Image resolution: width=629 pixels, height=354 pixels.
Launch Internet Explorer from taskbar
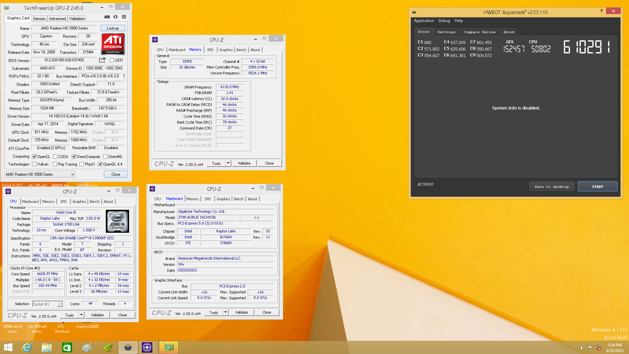27,347
